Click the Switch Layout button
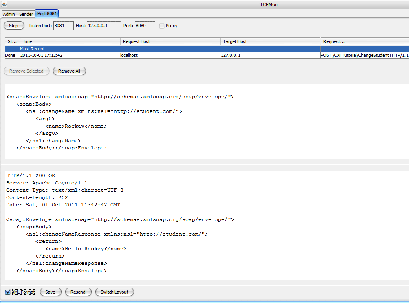The width and height of the screenshot is (409, 303). pyautogui.click(x=114, y=292)
